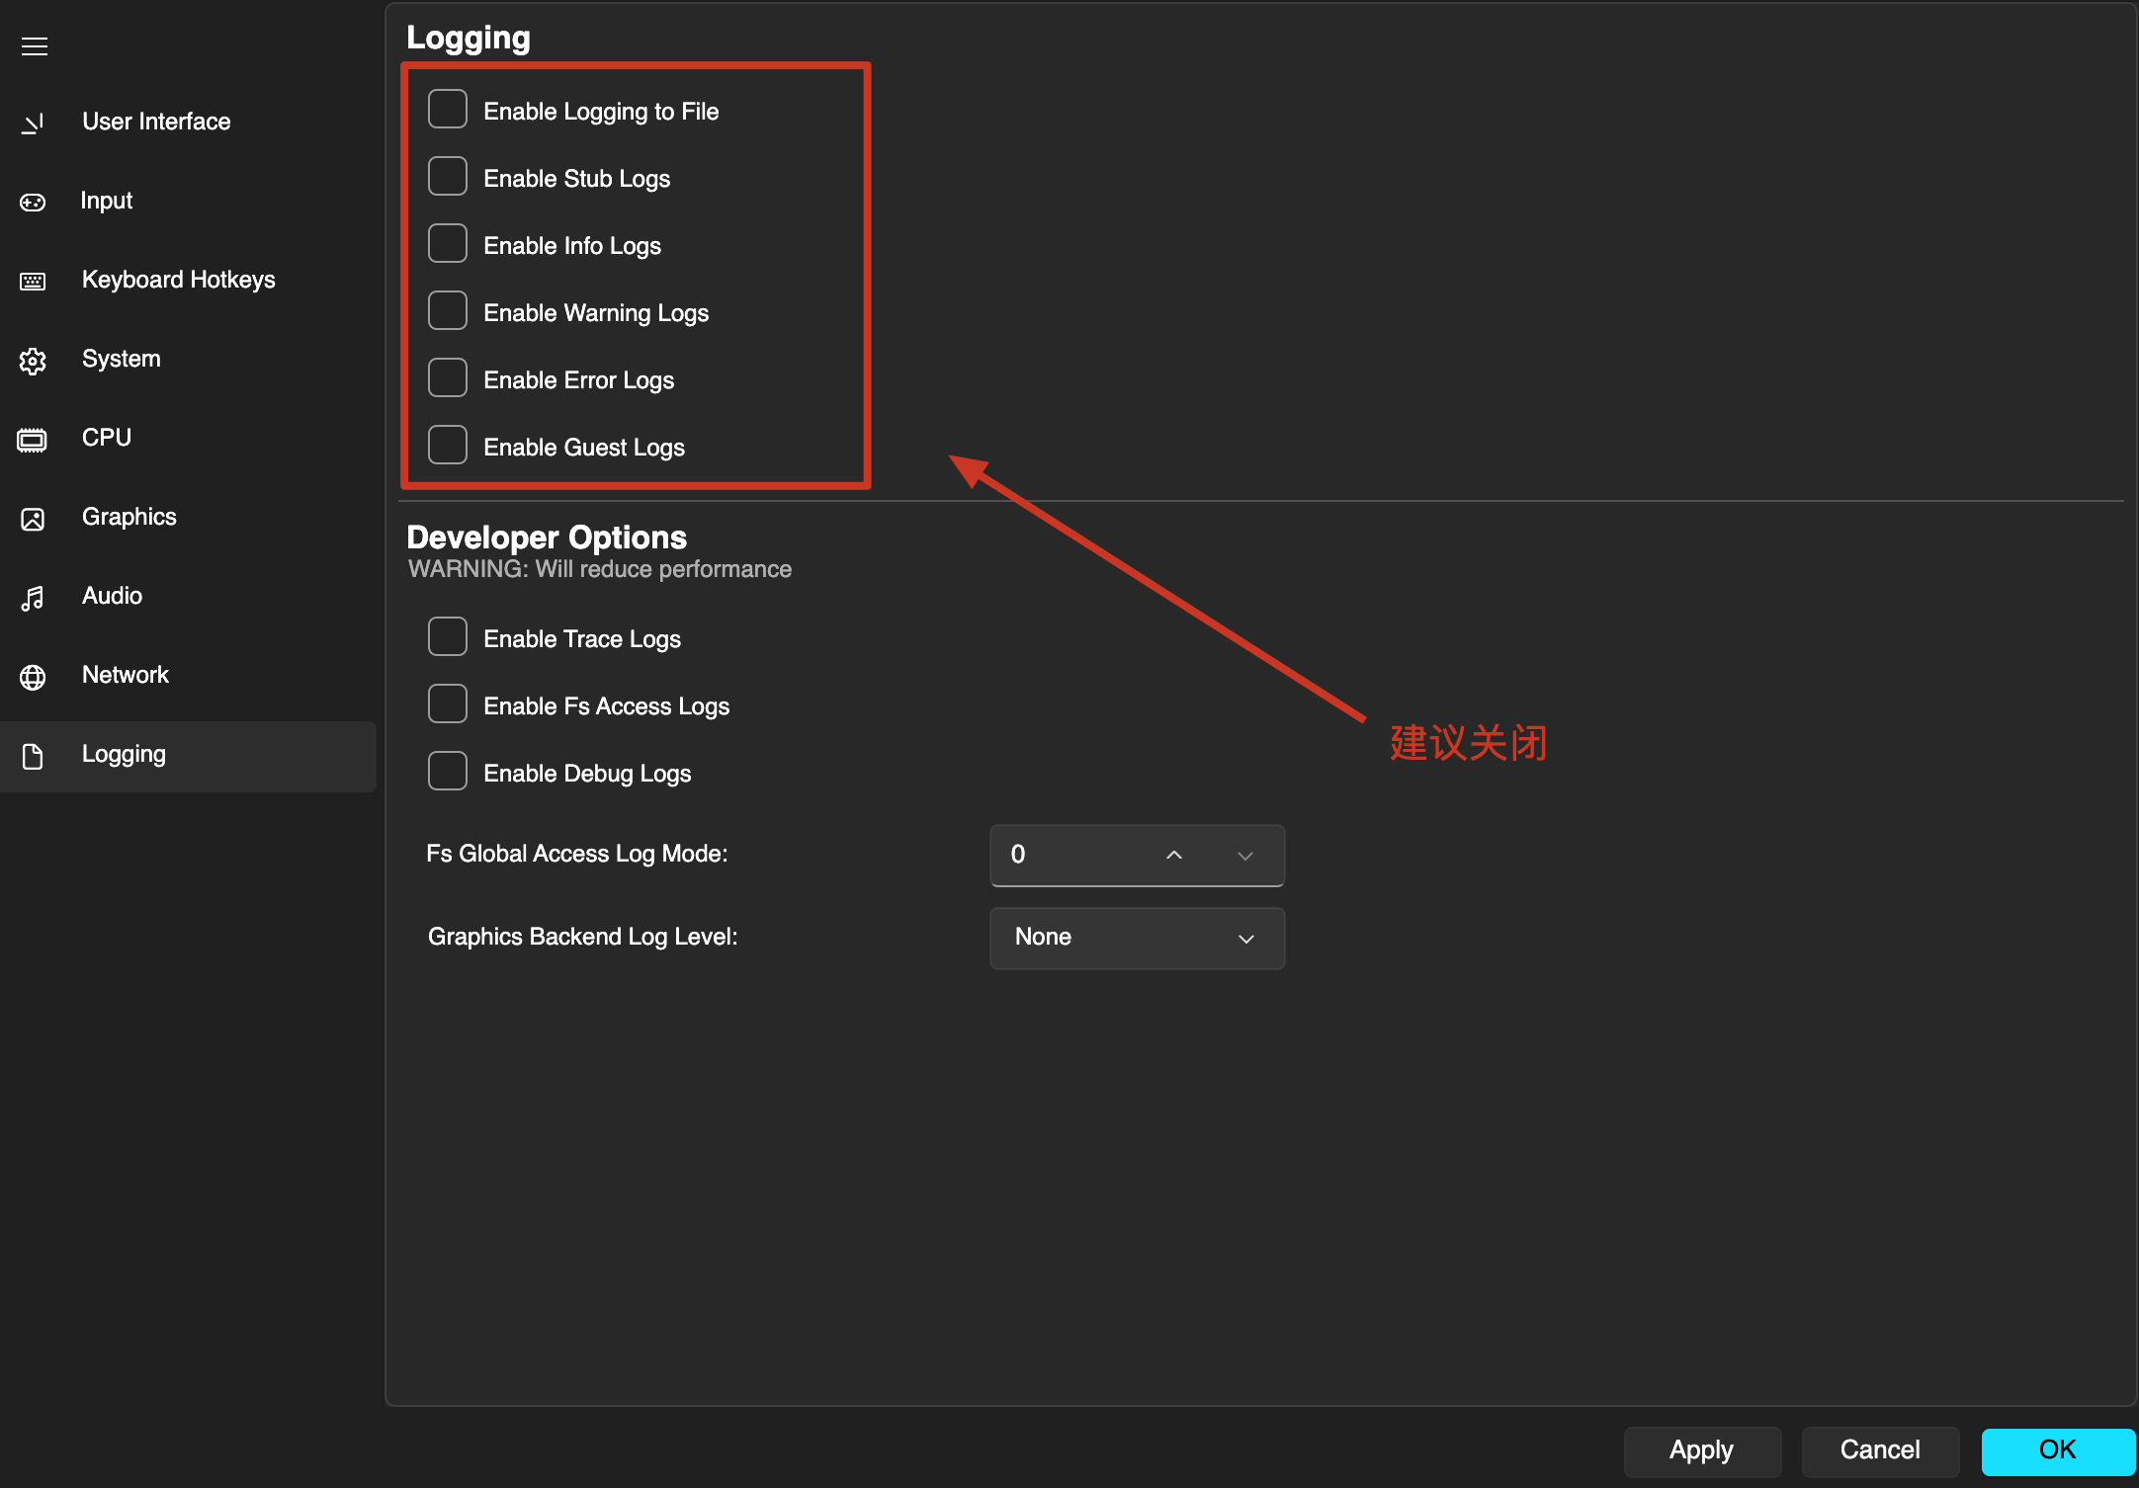Image resolution: width=2139 pixels, height=1488 pixels.
Task: Open Graphics settings image icon
Action: coord(33,519)
